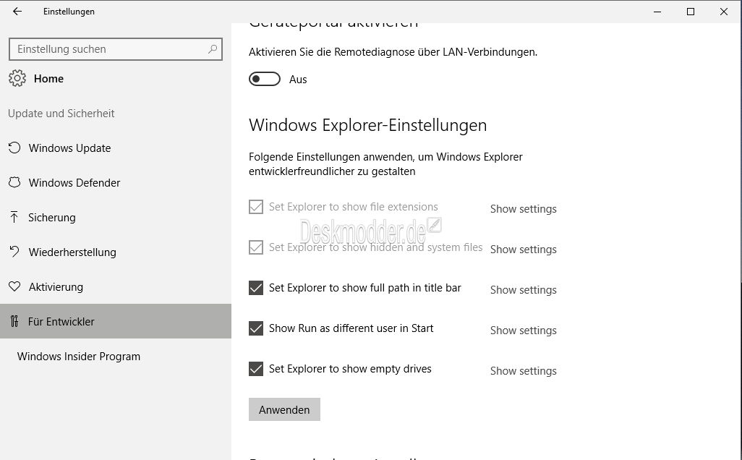Click the Windows Defender shield icon
The height and width of the screenshot is (460, 742).
click(14, 182)
